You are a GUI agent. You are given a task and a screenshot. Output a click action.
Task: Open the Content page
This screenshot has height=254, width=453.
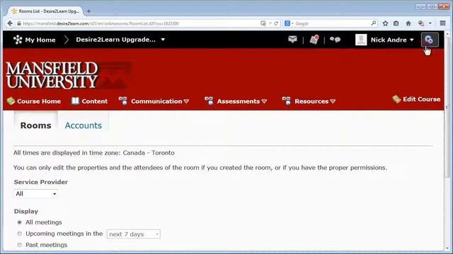click(x=94, y=101)
